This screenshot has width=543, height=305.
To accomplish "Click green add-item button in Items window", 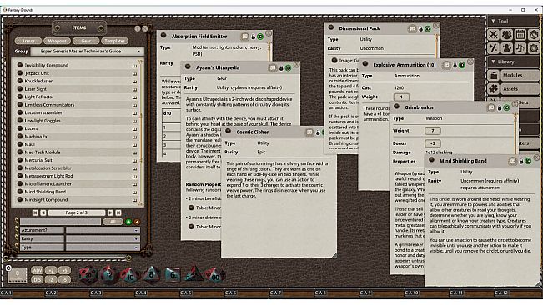I will click(128, 222).
